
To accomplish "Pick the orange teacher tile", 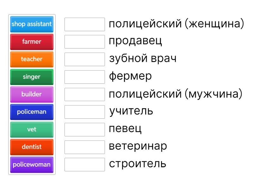I will (x=32, y=59).
